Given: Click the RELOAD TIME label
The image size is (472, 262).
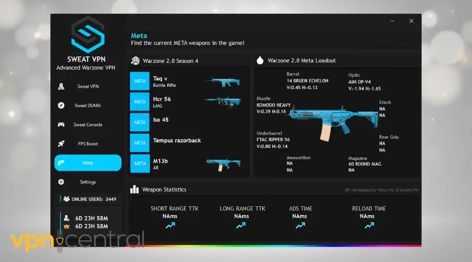Looking at the screenshot, I should click(369, 209).
